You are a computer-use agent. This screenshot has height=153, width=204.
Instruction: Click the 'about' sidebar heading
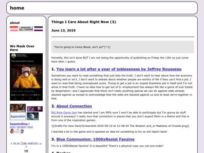point(15,23)
